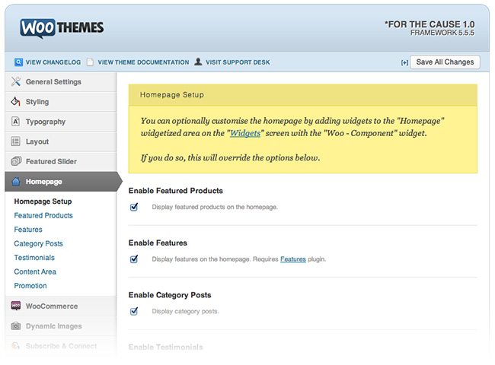Open the Typography section
Image resolution: width=495 pixels, height=365 pixels.
[61, 122]
